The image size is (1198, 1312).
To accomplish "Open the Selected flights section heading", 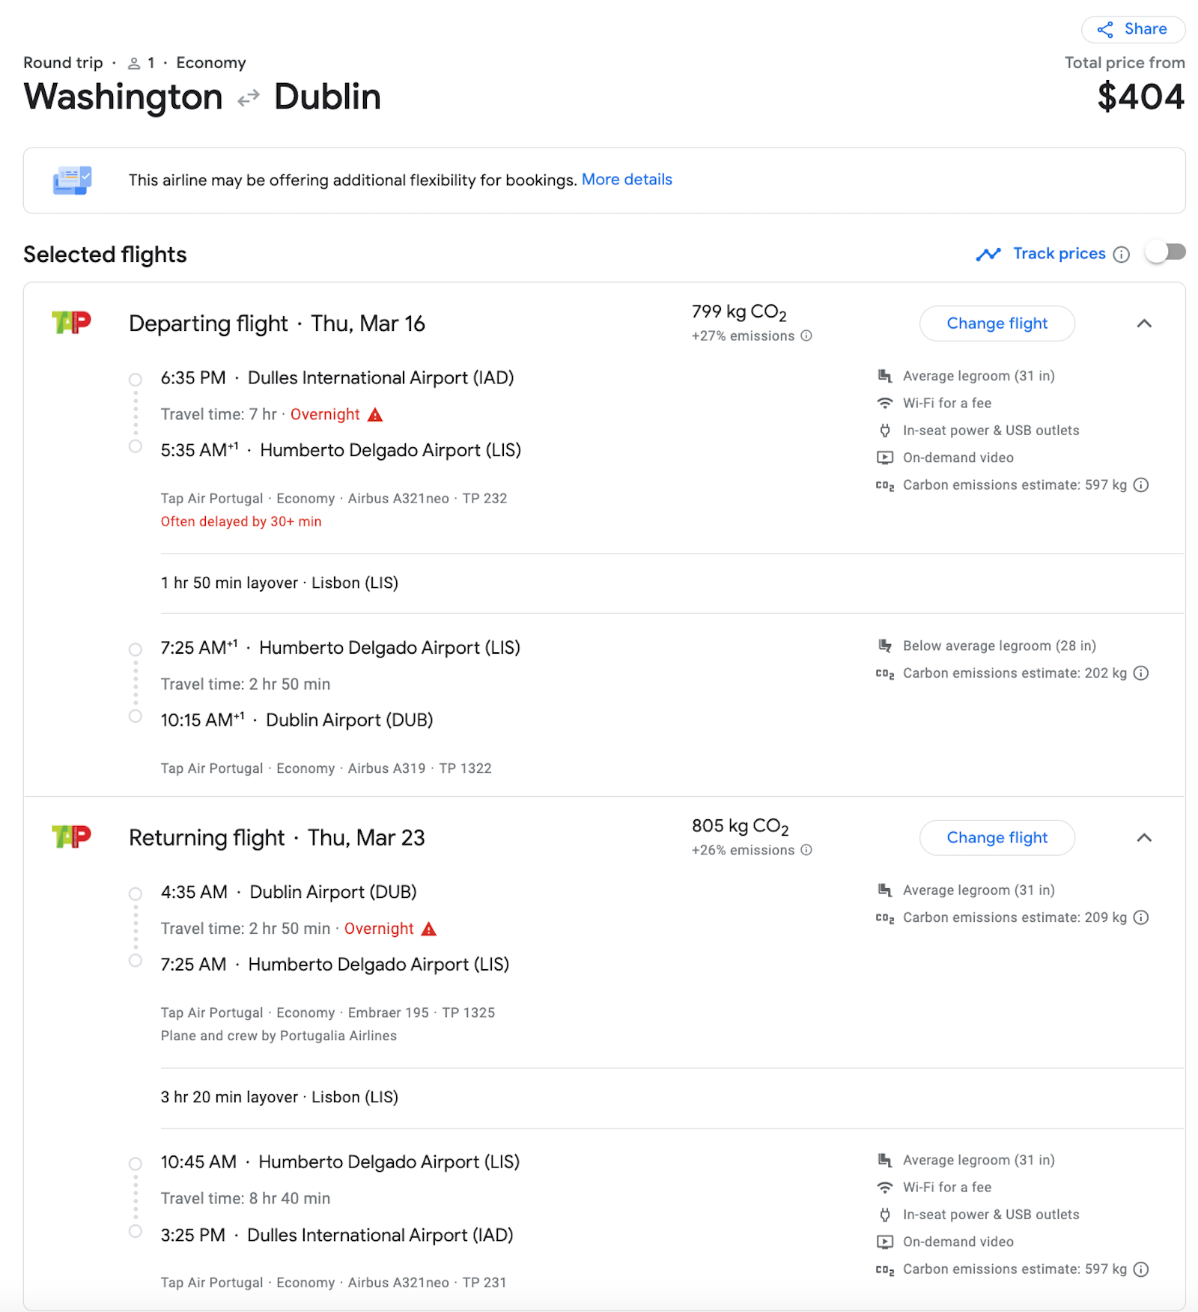I will 104,254.
